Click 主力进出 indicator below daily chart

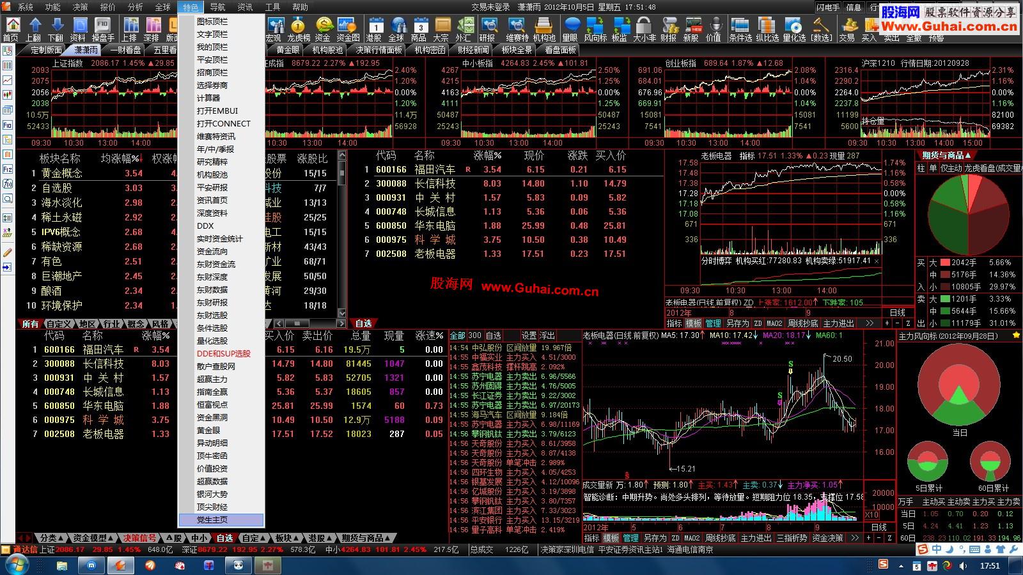[x=756, y=538]
